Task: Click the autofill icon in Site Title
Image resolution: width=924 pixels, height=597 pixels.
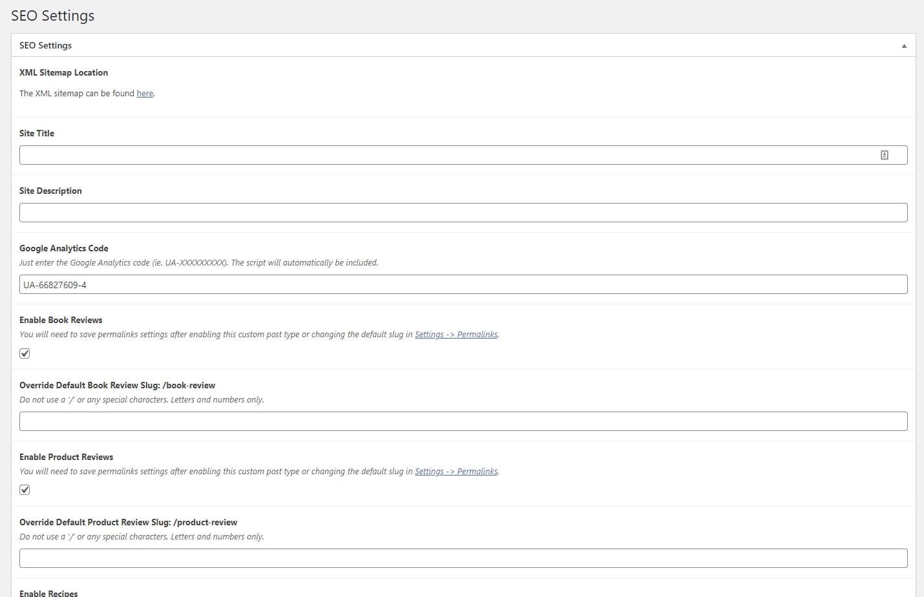Action: pyautogui.click(x=885, y=155)
